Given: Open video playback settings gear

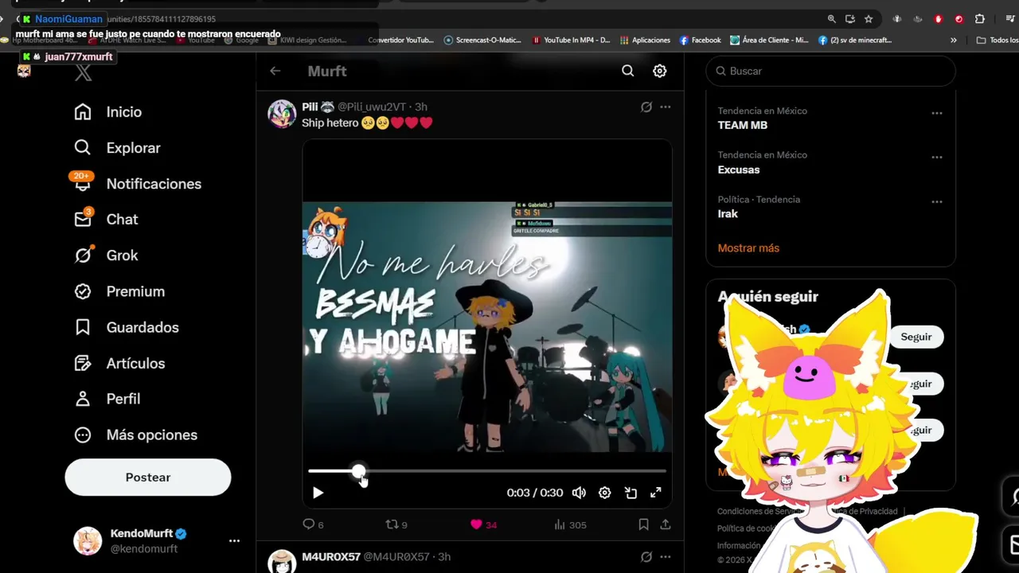Looking at the screenshot, I should [605, 493].
